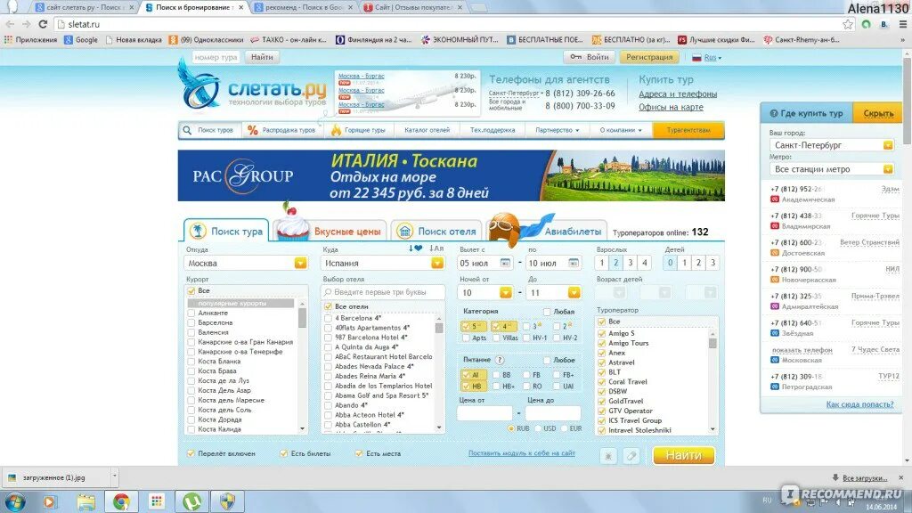Image resolution: width=912 pixels, height=513 pixels.
Task: Open File Explorer from the taskbar
Action: click(85, 501)
